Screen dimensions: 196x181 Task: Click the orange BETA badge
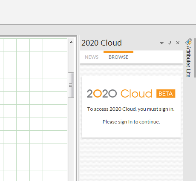166,94
